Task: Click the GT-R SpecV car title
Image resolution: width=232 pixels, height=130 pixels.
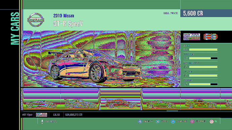Action: pyautogui.click(x=68, y=24)
